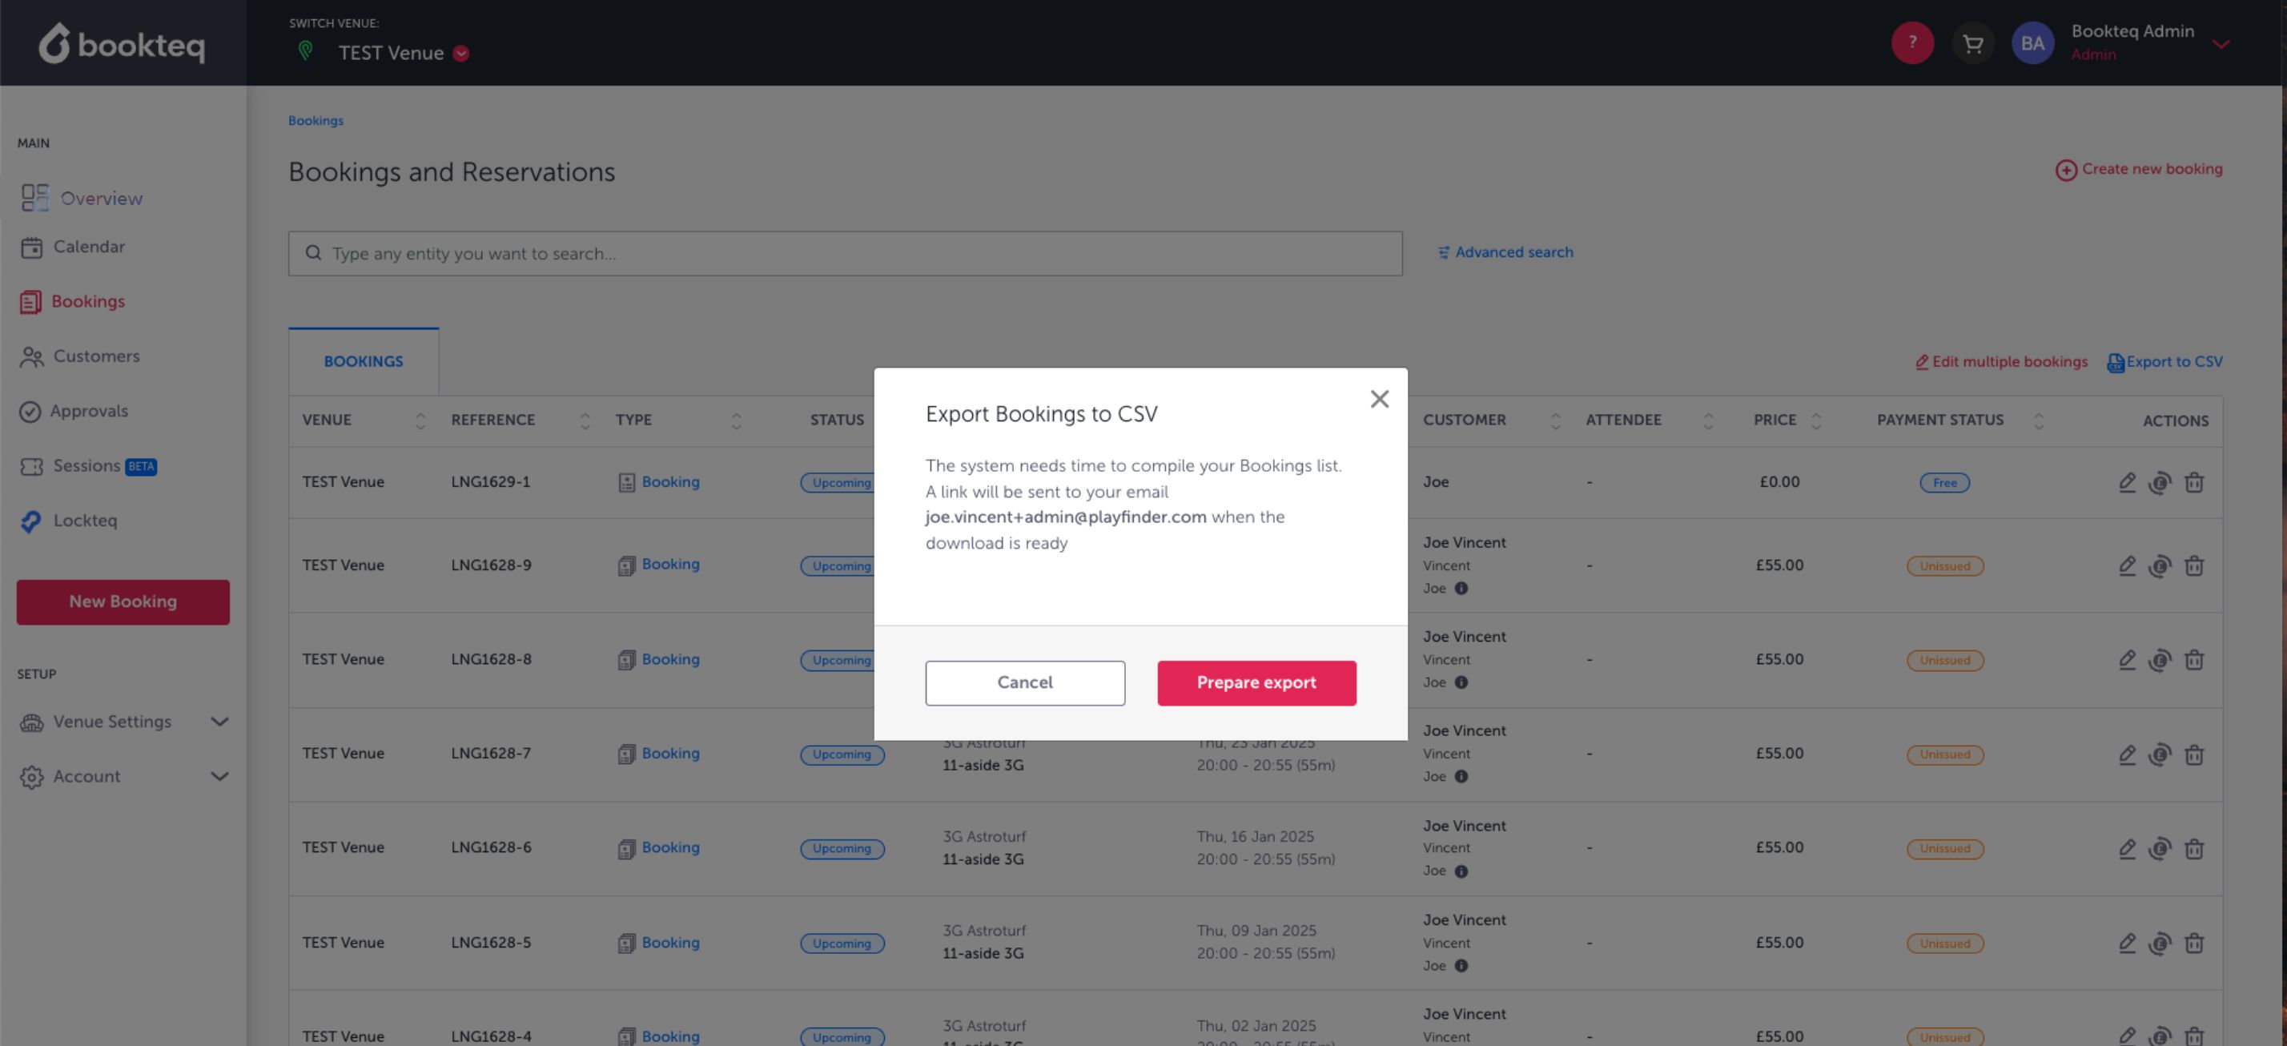Close the Export Bookings dialog

click(x=1379, y=399)
